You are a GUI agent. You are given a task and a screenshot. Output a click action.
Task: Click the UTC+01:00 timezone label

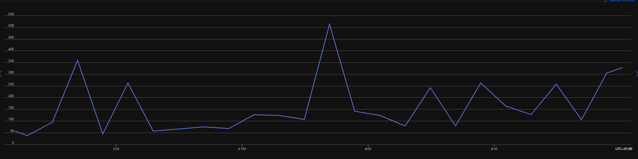pos(623,149)
